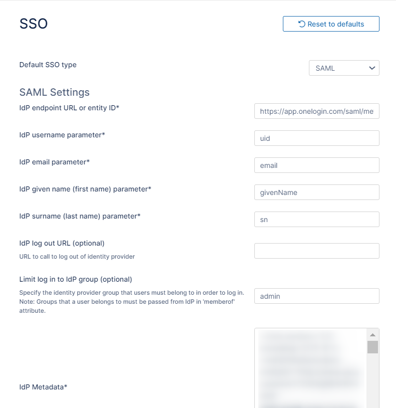Open the Default SSO type dropdown
The width and height of the screenshot is (396, 408).
tap(343, 68)
